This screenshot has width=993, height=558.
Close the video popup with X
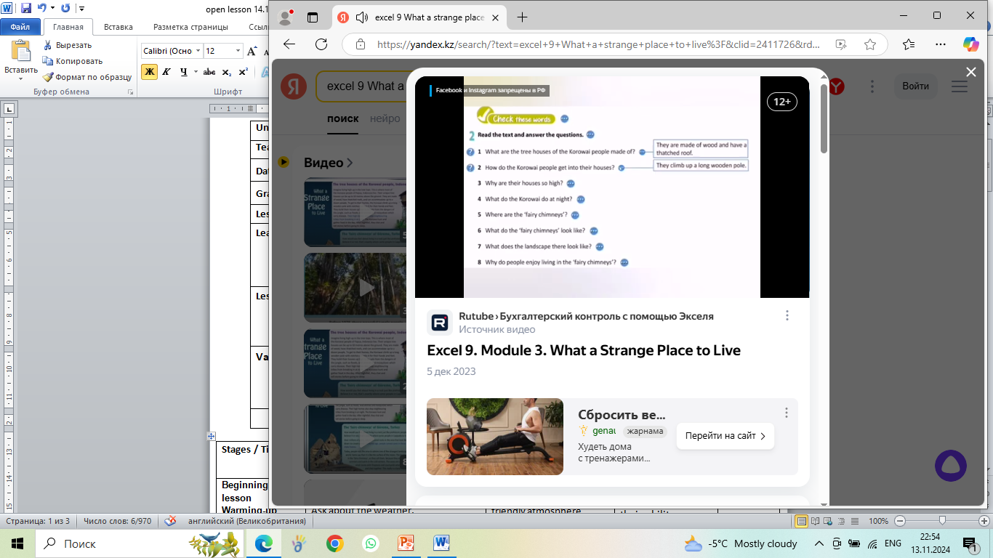971,71
